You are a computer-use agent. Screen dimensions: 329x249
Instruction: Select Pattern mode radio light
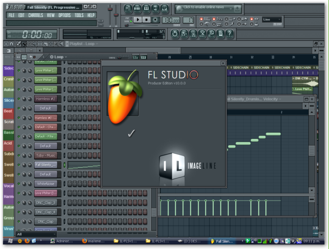coord(131,19)
